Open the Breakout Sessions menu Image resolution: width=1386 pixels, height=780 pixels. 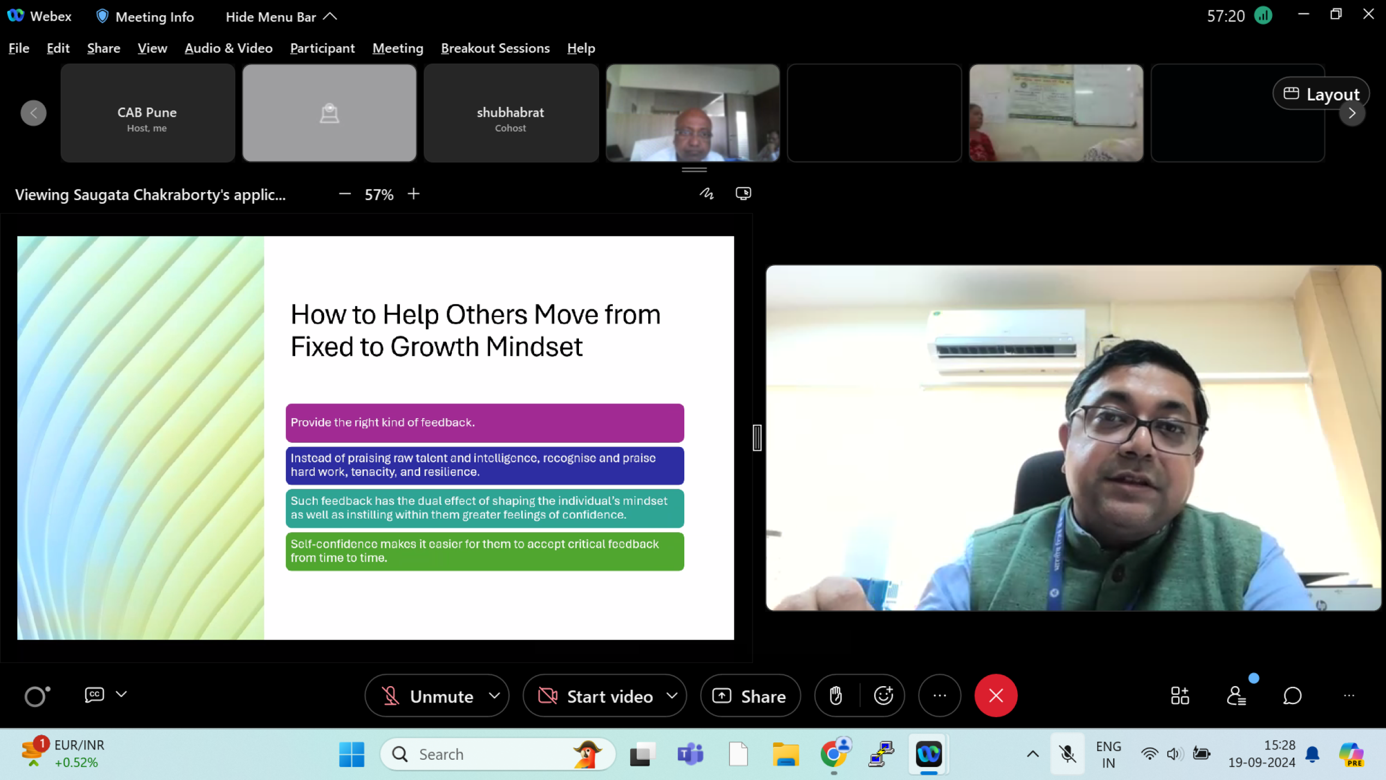(x=495, y=48)
